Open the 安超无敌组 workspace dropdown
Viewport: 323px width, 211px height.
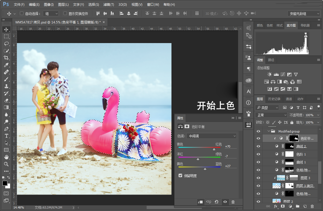[304, 14]
